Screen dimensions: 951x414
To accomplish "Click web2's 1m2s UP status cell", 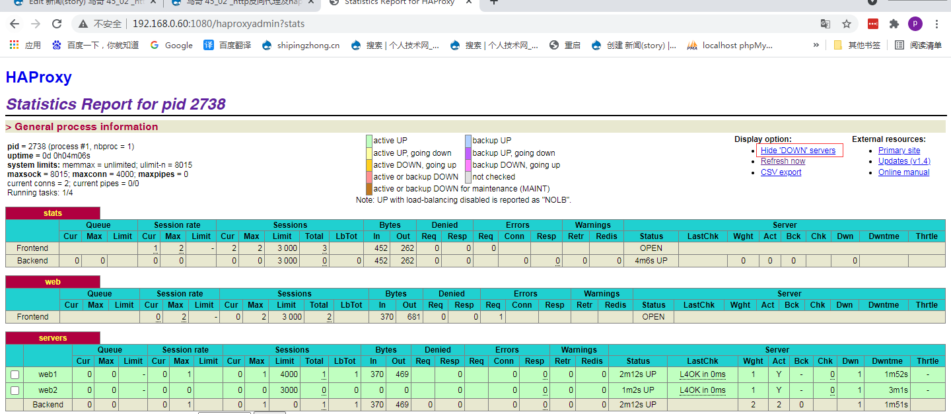I will coord(638,390).
